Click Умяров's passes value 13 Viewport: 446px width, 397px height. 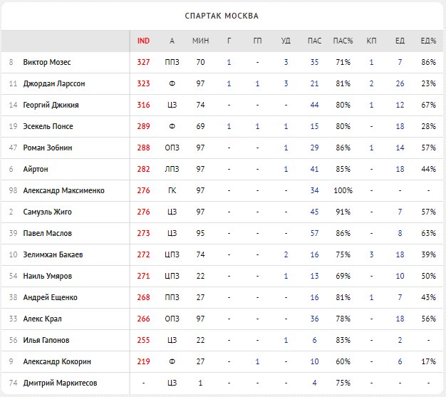click(314, 276)
